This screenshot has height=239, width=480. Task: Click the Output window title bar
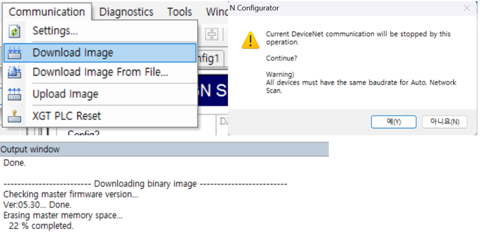tap(164, 149)
